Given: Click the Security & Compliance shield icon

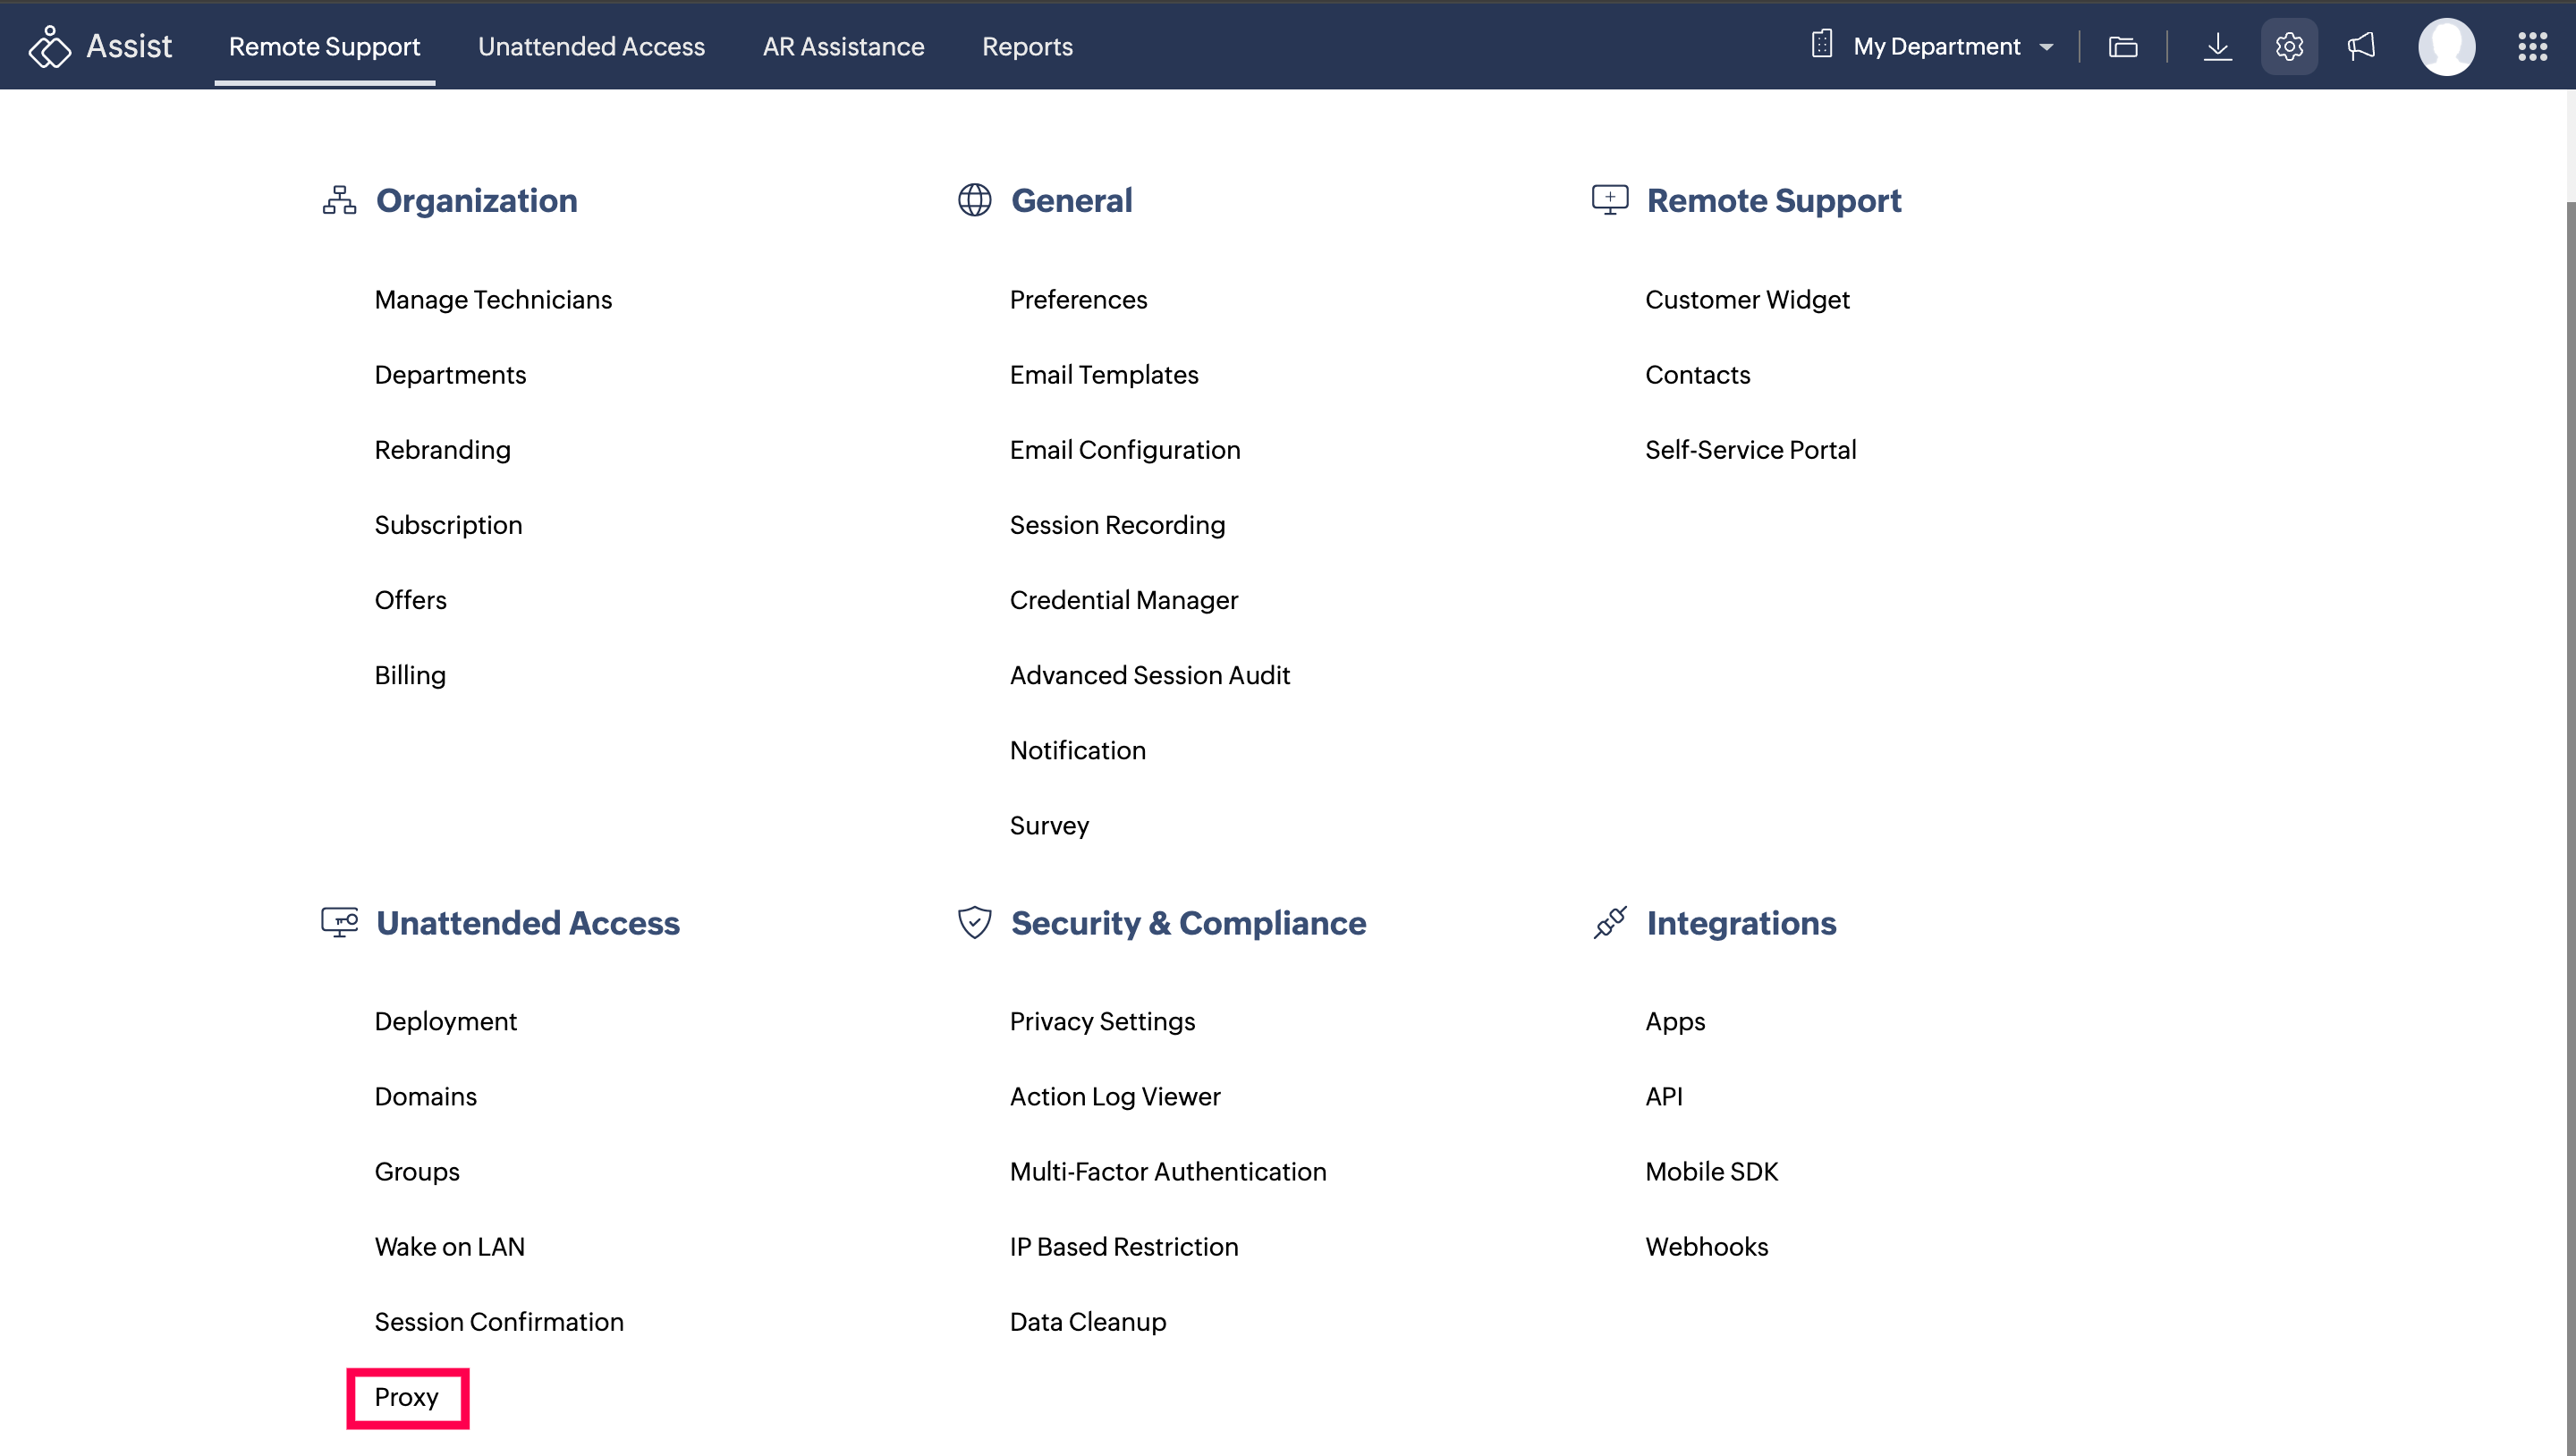Looking at the screenshot, I should [x=974, y=922].
